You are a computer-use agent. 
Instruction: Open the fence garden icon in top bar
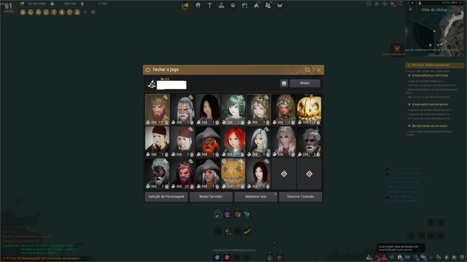221,5
